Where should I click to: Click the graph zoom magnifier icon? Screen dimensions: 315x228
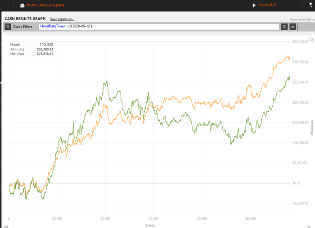click(311, 40)
